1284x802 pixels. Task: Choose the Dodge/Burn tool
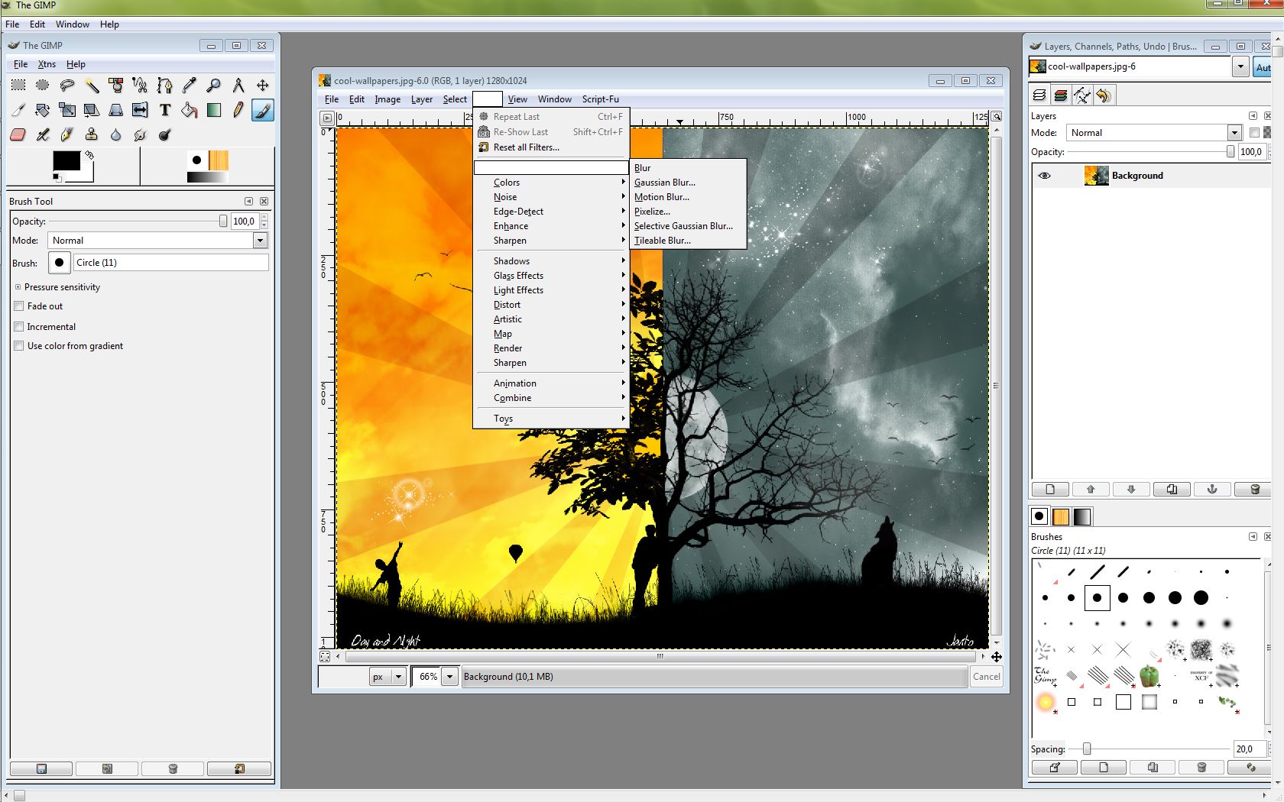point(165,134)
